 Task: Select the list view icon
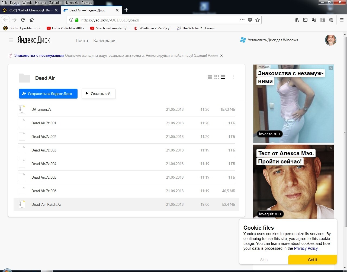[223, 77]
